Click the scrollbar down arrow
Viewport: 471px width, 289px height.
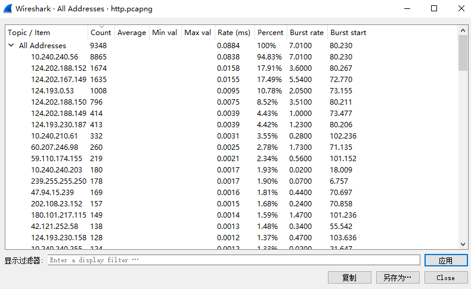pos(463,244)
